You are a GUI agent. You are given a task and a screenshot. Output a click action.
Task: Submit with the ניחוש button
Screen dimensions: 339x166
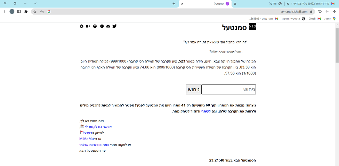[194, 89]
